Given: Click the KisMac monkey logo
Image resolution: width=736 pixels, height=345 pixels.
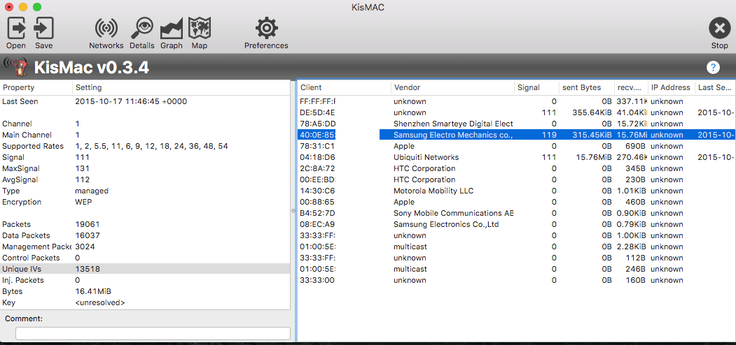Looking at the screenshot, I should click(x=15, y=67).
